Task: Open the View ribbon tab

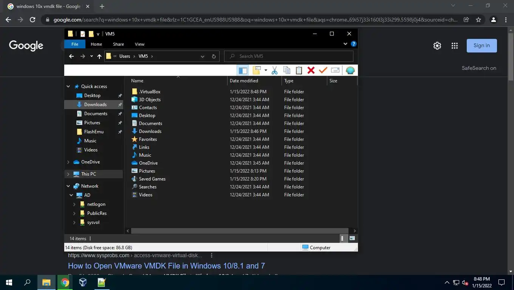Action: (x=139, y=44)
